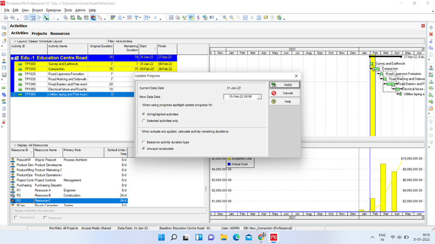The width and height of the screenshot is (435, 244).
Task: Choose 'Based on activity duration type' option
Action: [144, 142]
